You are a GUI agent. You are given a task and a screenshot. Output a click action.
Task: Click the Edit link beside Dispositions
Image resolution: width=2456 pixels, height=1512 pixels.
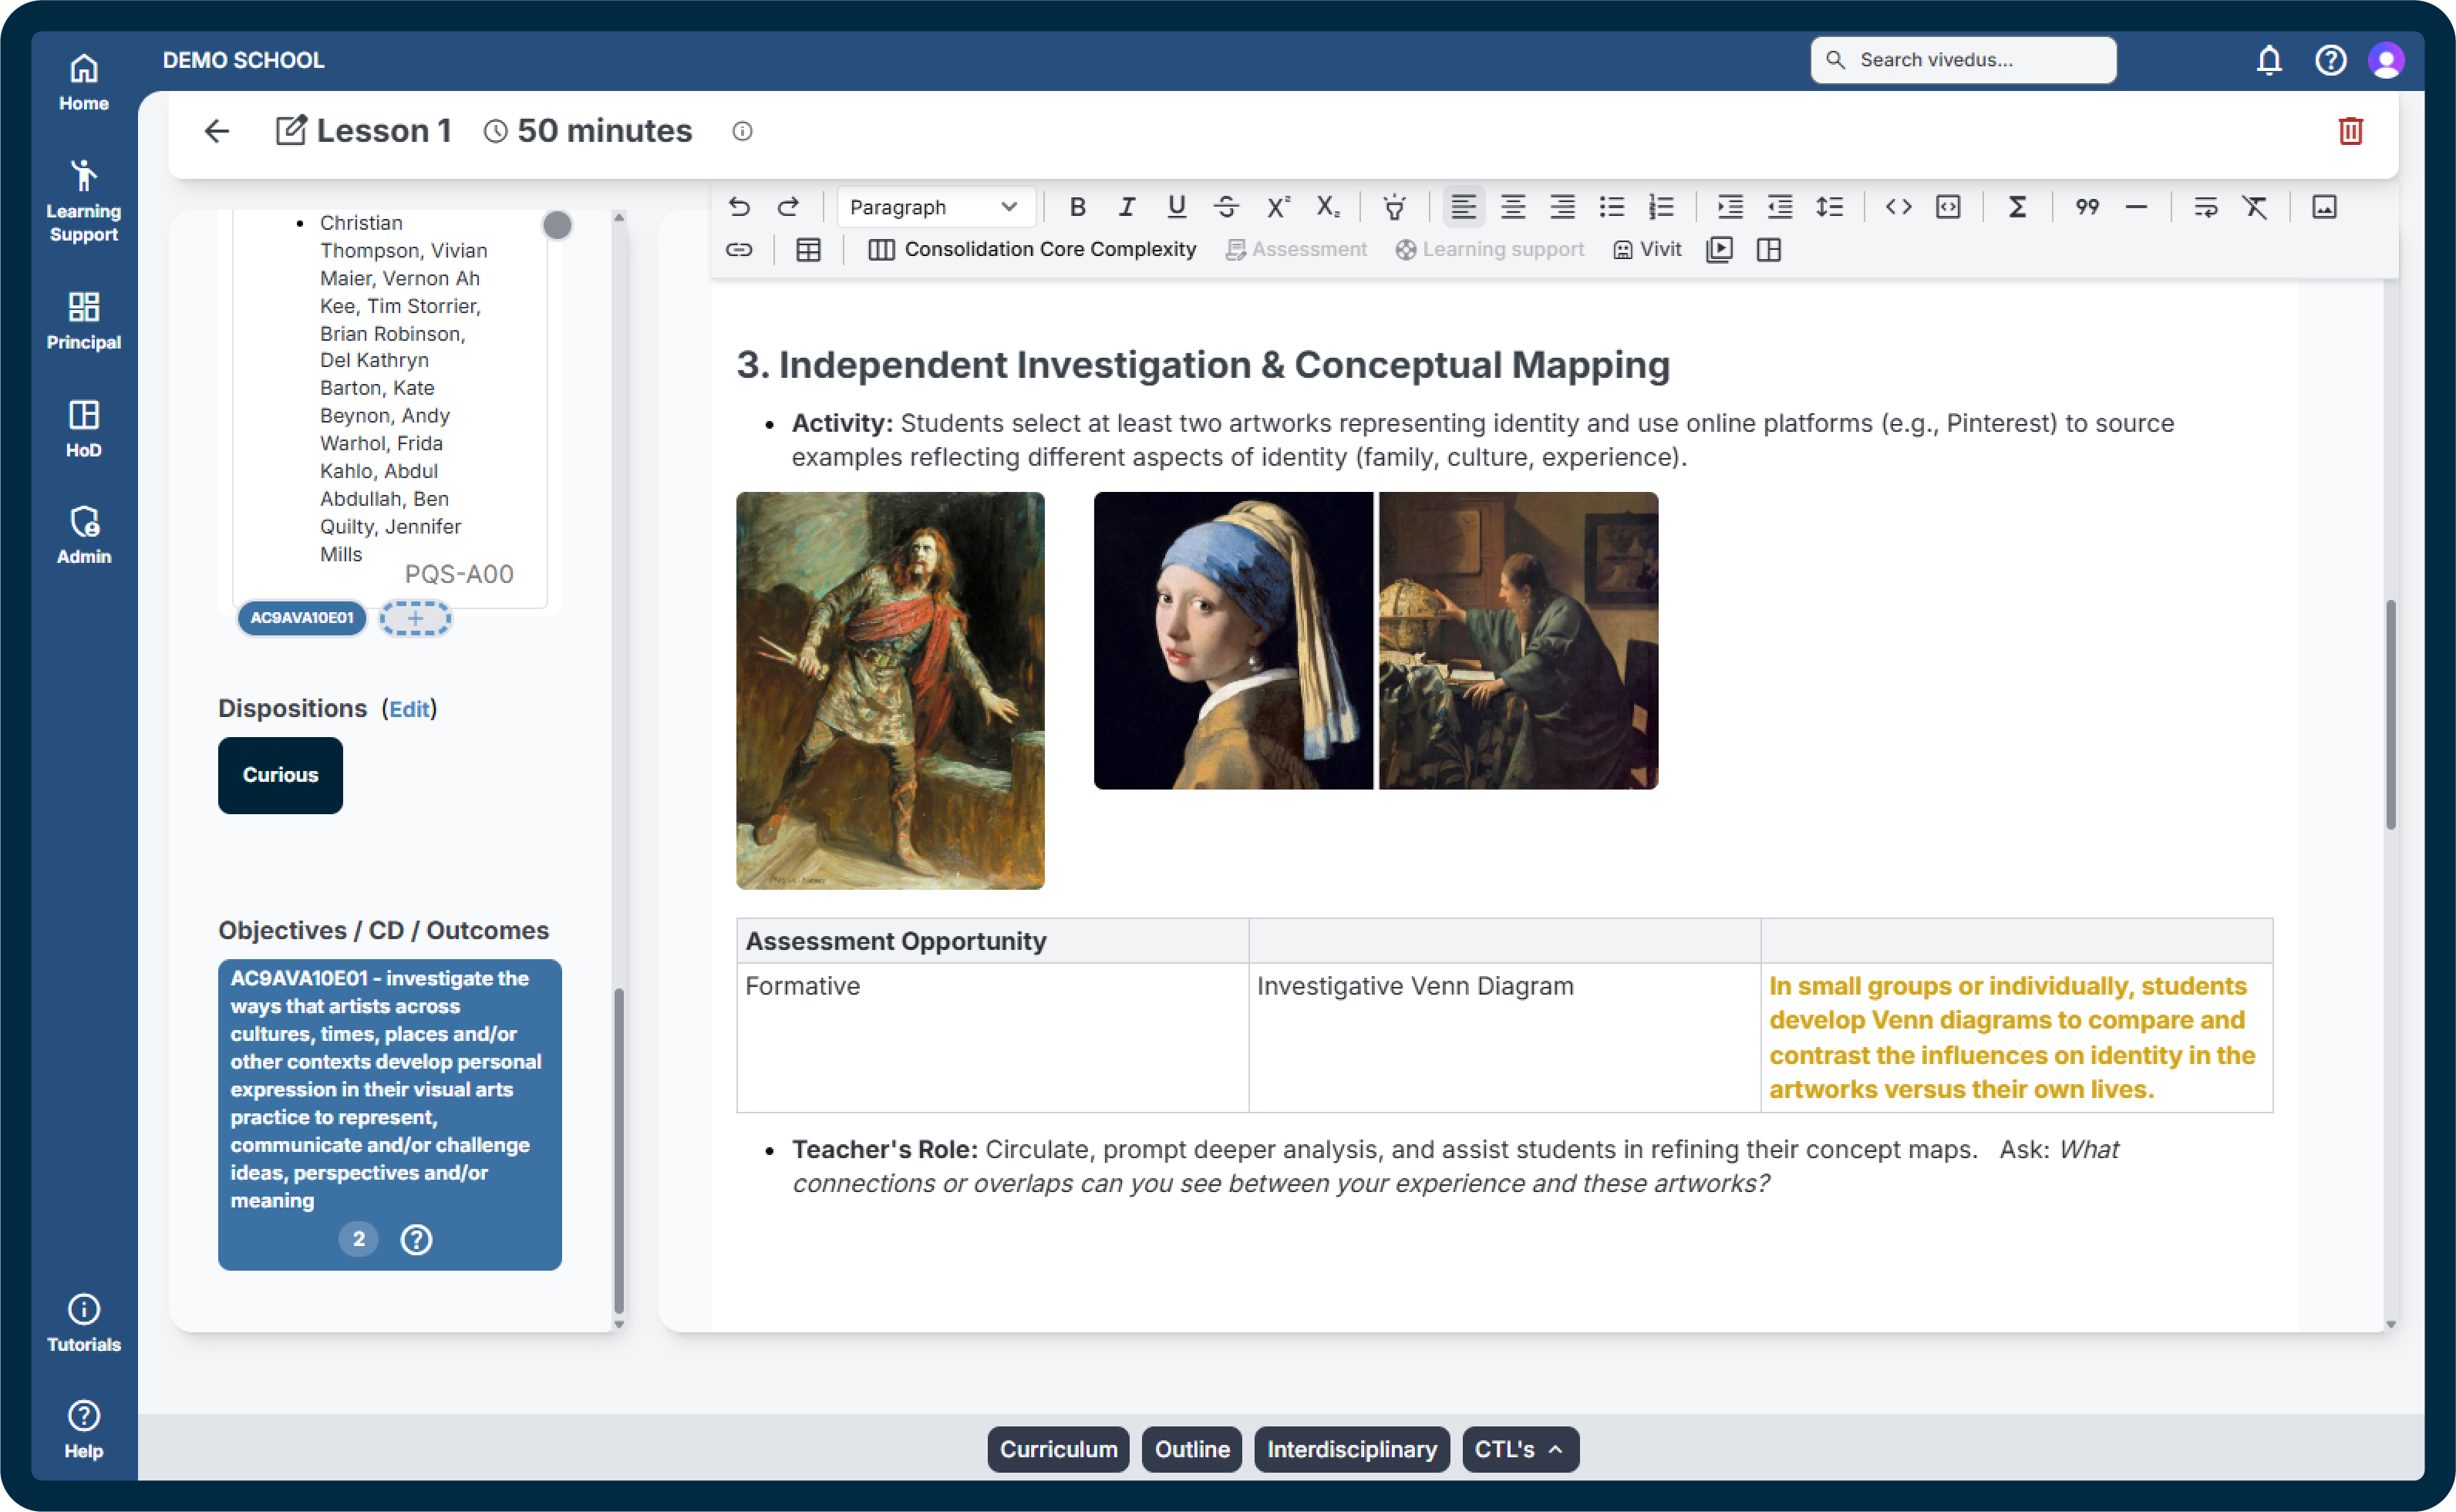409,709
